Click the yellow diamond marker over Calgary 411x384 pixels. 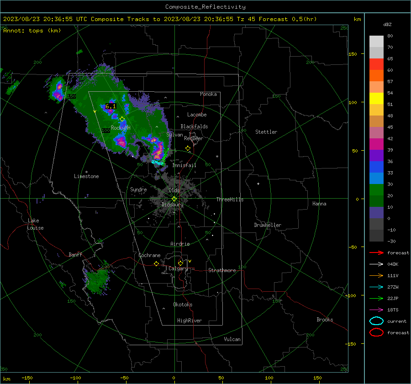point(180,263)
